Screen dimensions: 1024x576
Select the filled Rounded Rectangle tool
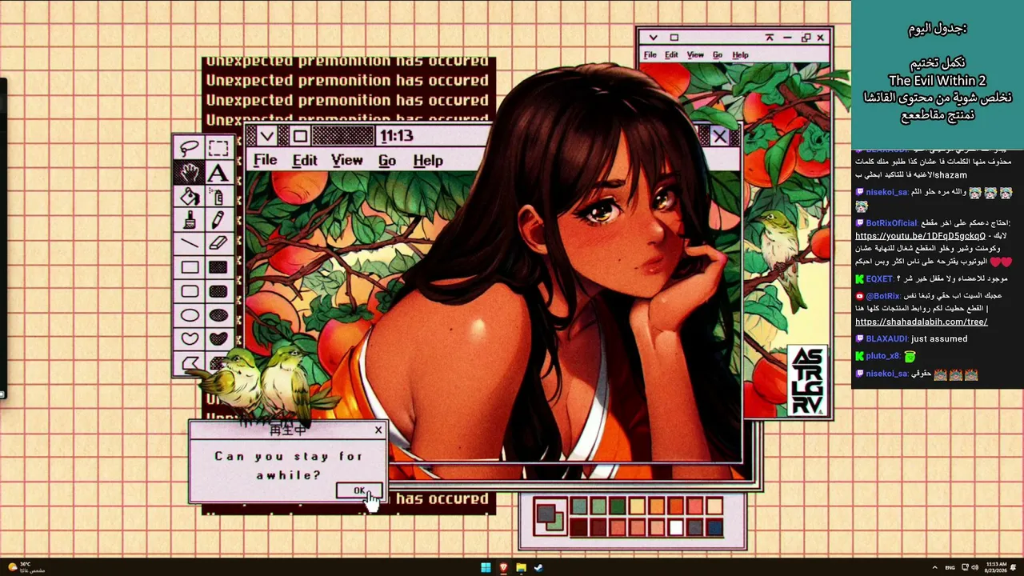(218, 291)
